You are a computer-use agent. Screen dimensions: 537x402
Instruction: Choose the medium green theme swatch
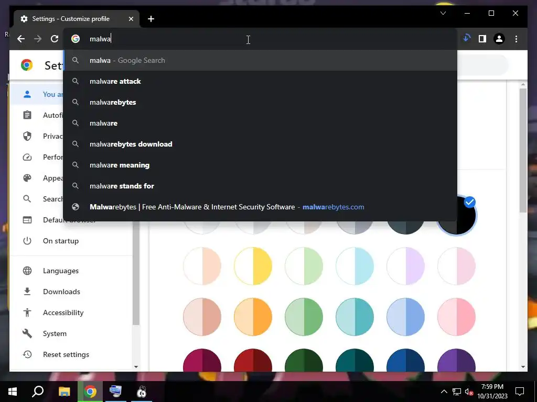pyautogui.click(x=304, y=317)
